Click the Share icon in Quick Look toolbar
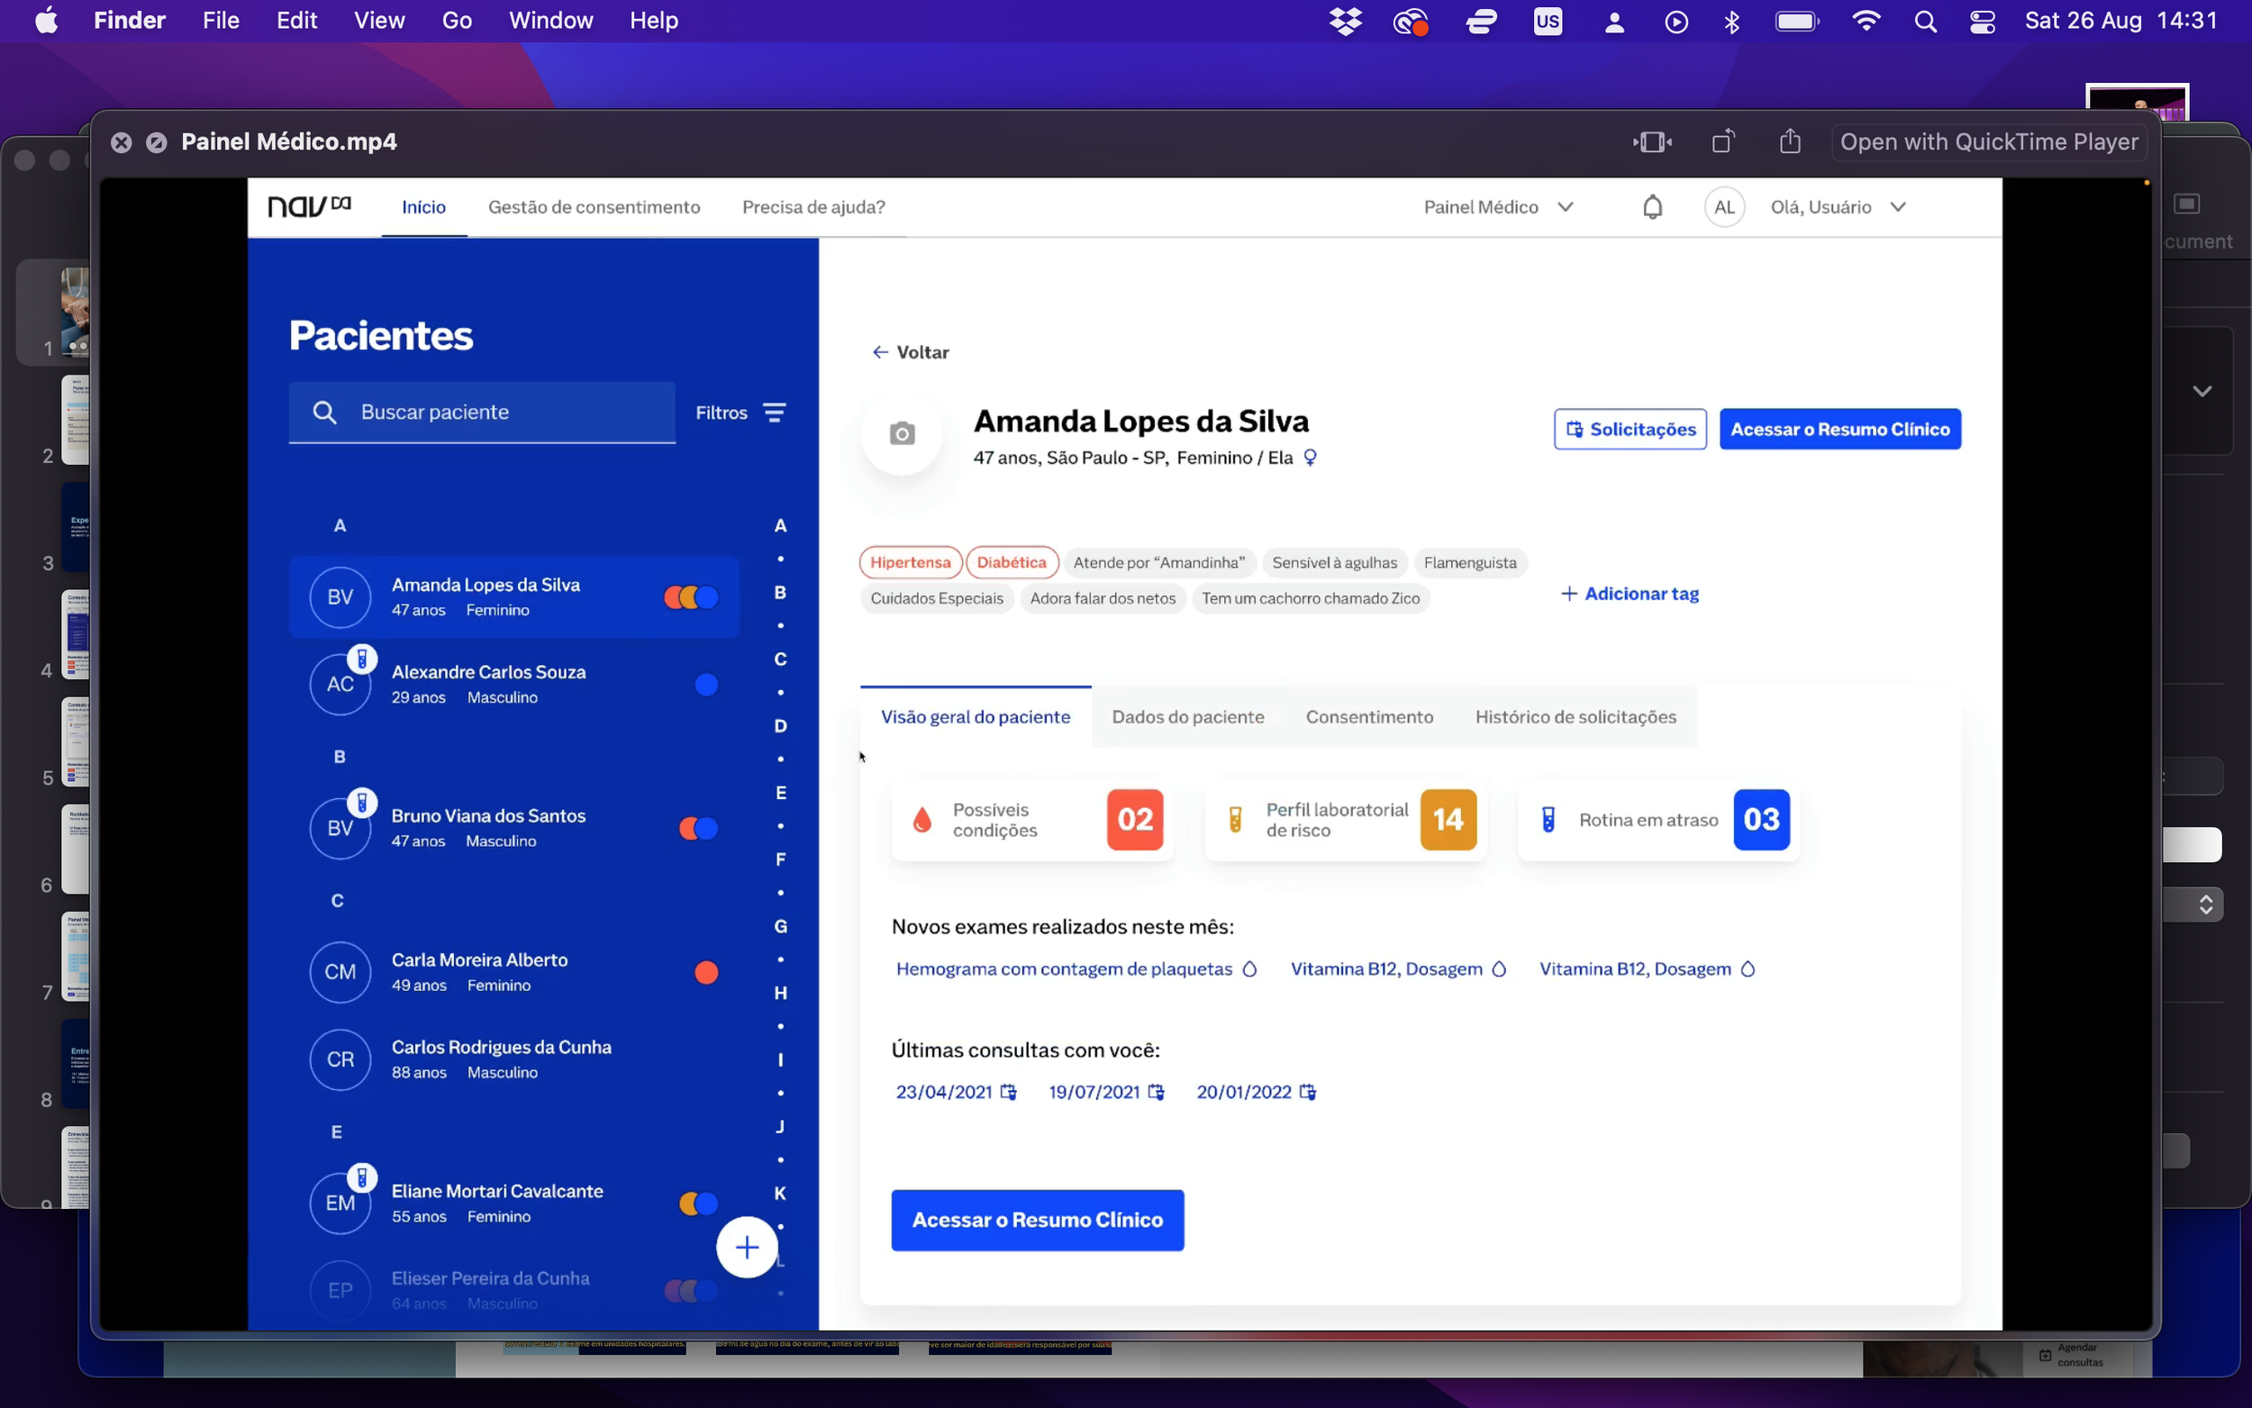 (1789, 141)
